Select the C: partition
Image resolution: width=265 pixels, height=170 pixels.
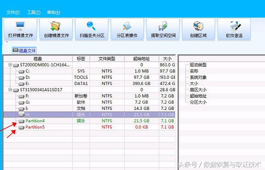click(x=89, y=71)
